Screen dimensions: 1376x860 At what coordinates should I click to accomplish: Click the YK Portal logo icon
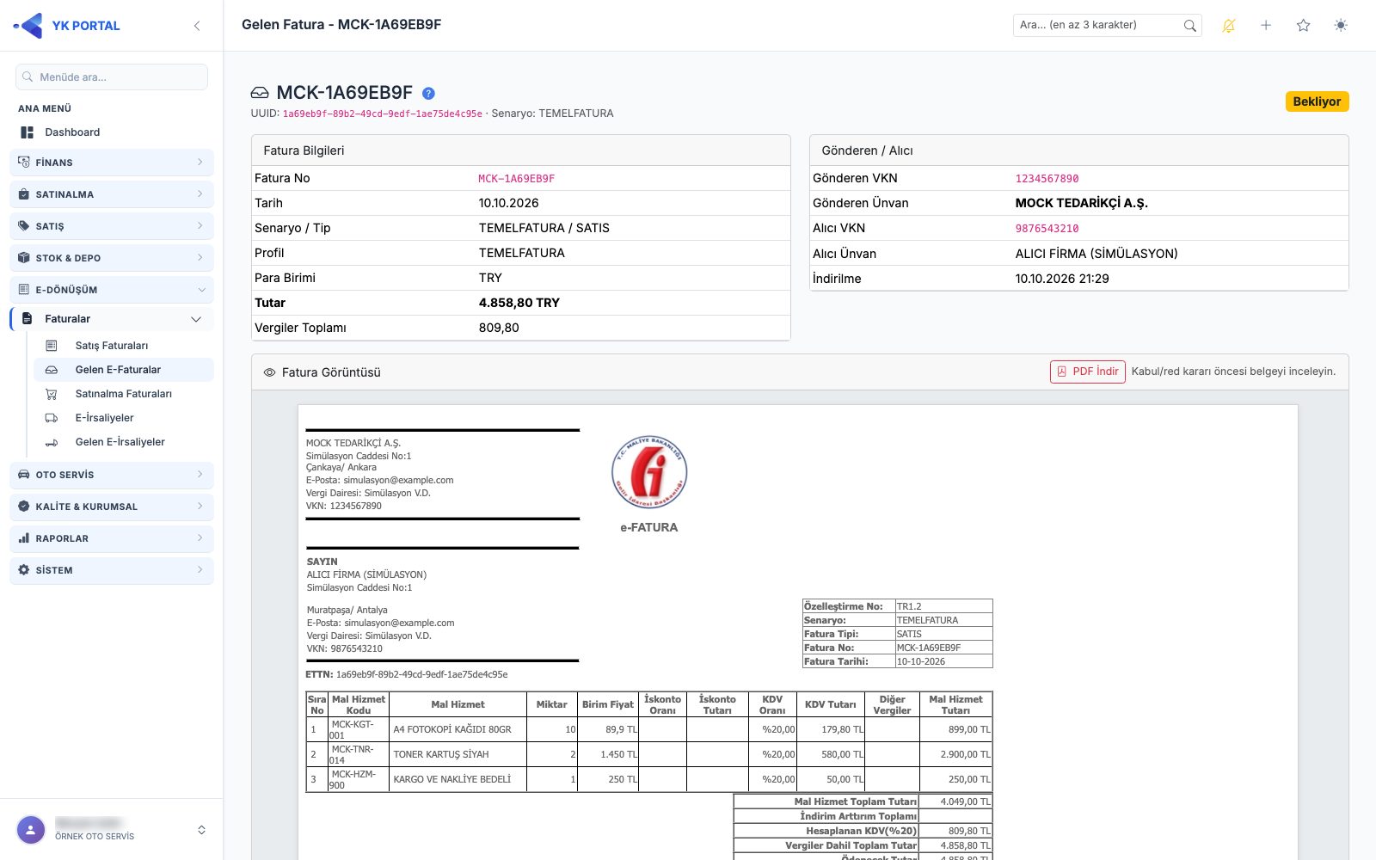tap(28, 26)
